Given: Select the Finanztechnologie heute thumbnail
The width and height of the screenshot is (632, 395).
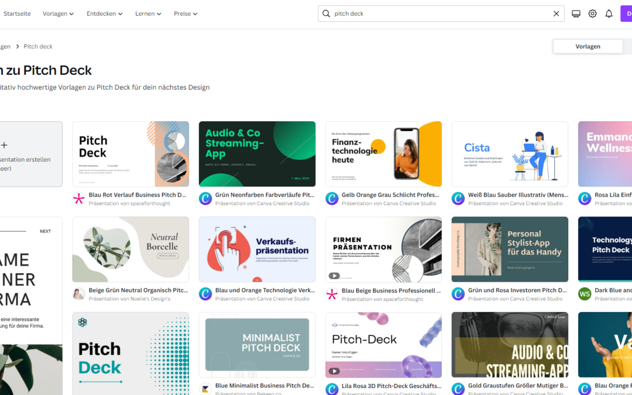Looking at the screenshot, I should [383, 154].
